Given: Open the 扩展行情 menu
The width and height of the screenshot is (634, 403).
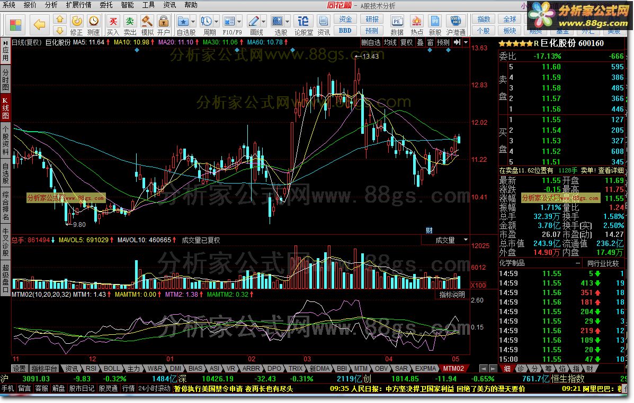Looking at the screenshot, I should click(x=79, y=5).
